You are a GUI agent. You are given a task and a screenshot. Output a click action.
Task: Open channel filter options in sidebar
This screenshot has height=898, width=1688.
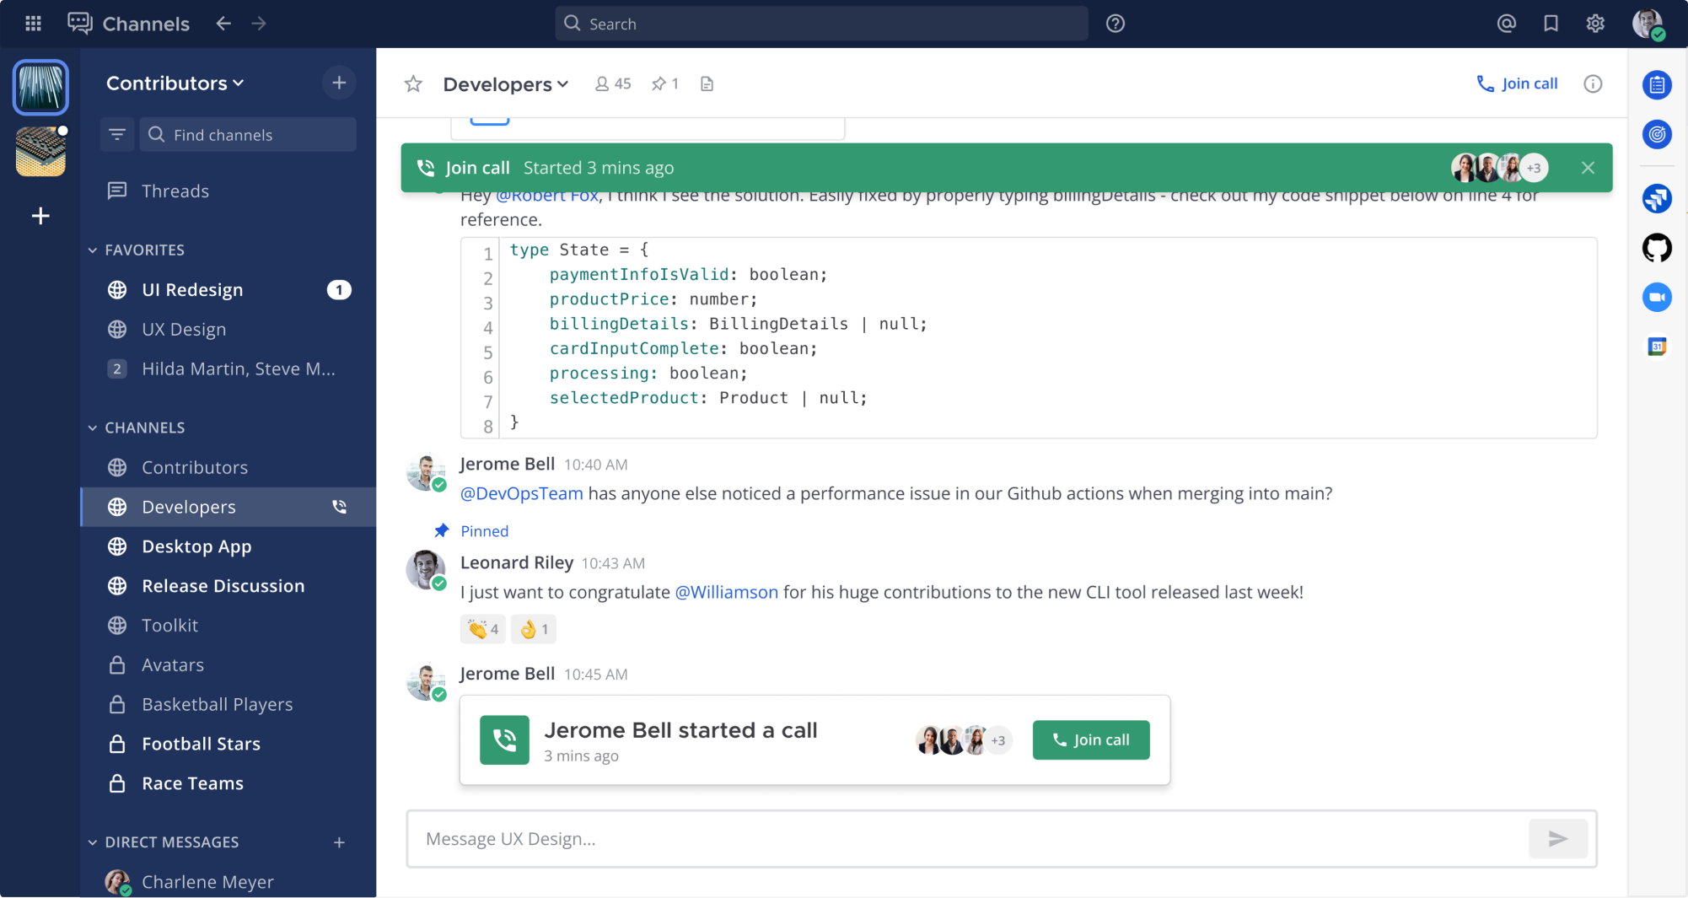116,134
